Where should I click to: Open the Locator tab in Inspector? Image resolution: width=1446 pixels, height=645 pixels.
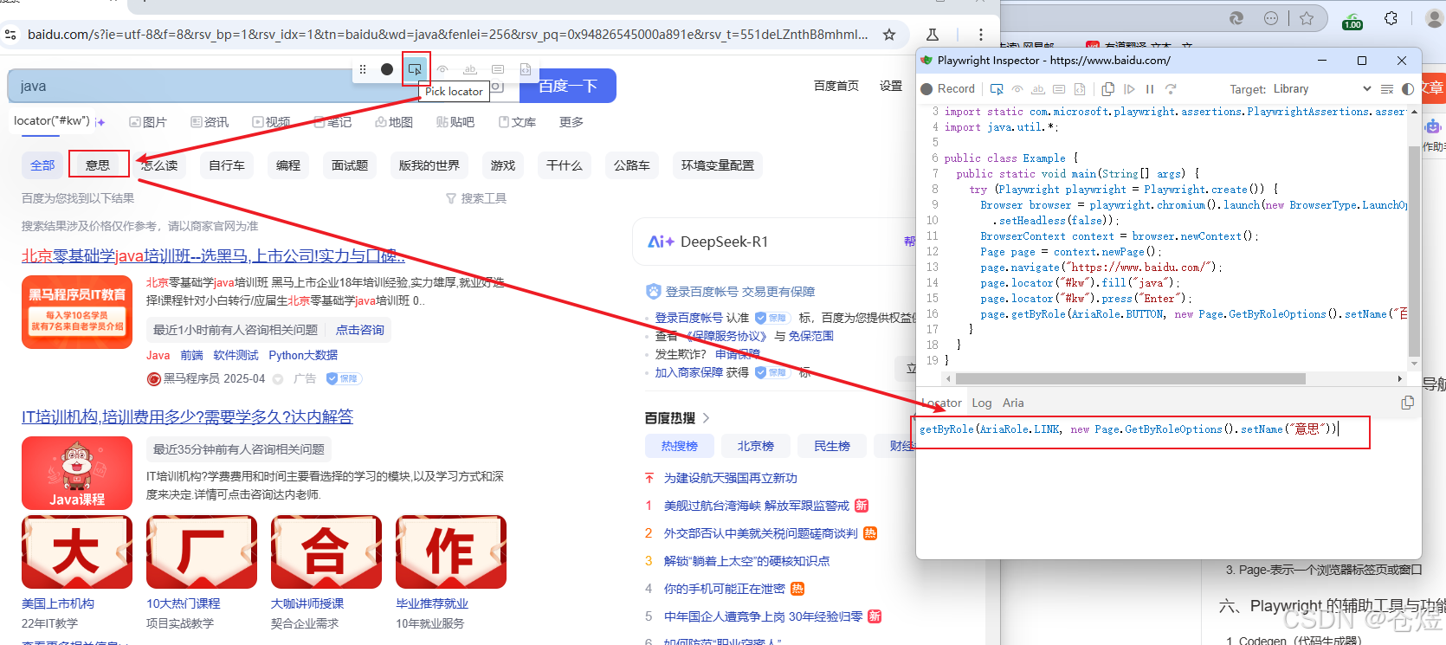pos(941,403)
